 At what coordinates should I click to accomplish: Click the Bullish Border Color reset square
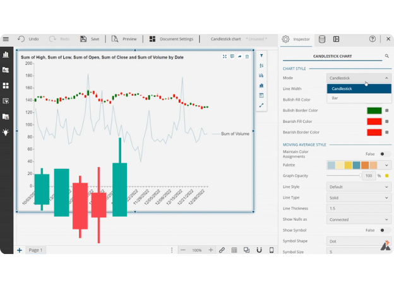click(387, 110)
